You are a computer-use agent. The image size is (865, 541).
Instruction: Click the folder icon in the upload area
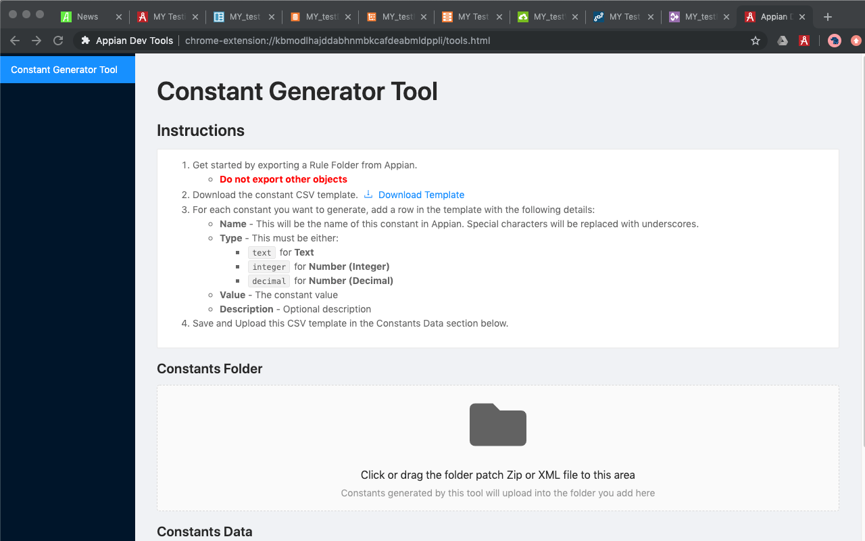[x=497, y=425]
